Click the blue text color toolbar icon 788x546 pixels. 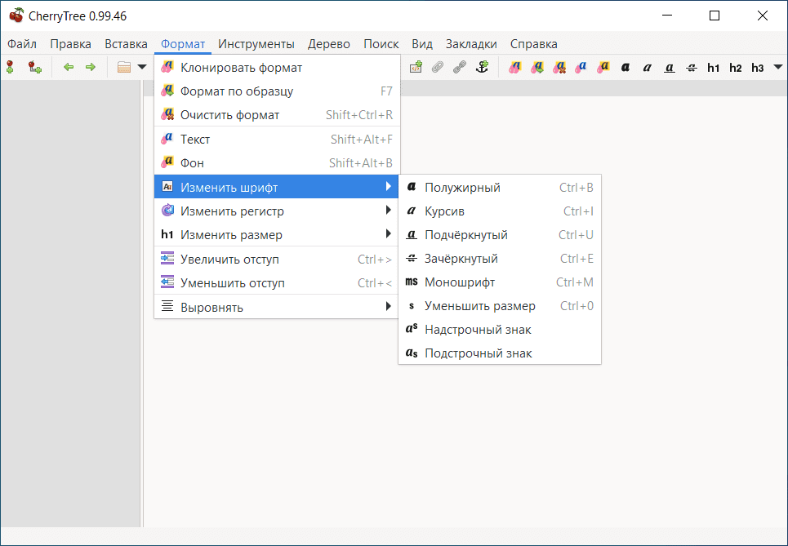581,67
